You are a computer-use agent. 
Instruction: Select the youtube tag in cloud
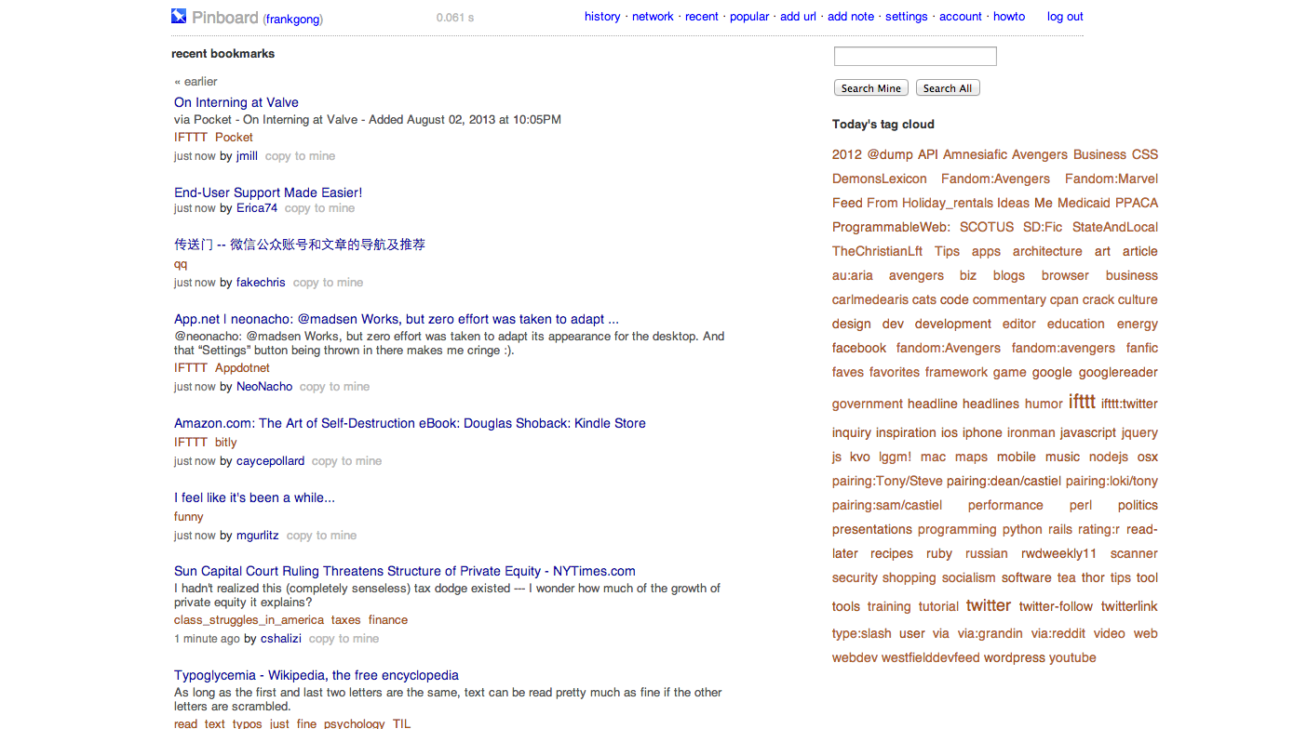click(1072, 658)
